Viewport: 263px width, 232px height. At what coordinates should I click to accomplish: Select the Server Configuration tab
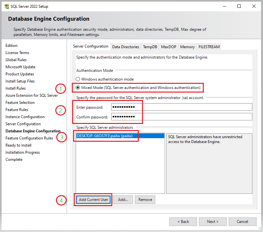(x=91, y=47)
